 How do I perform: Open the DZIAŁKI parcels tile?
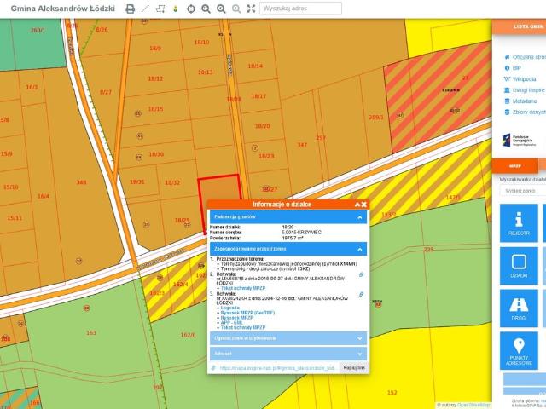(x=518, y=264)
